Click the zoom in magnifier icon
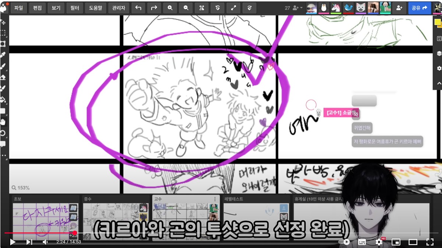442x248 pixels. (x=170, y=8)
